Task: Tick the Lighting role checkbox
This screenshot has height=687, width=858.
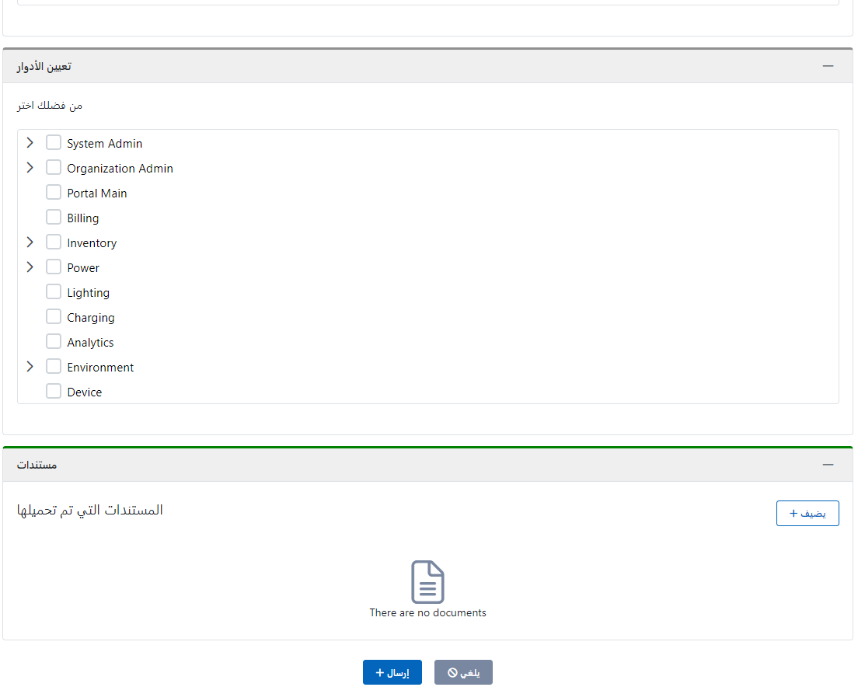Action: tap(54, 292)
